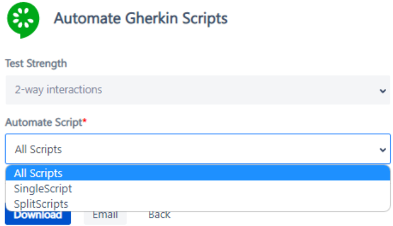The height and width of the screenshot is (226, 393).
Task: Open the Test Strength dropdown field
Action: (198, 90)
